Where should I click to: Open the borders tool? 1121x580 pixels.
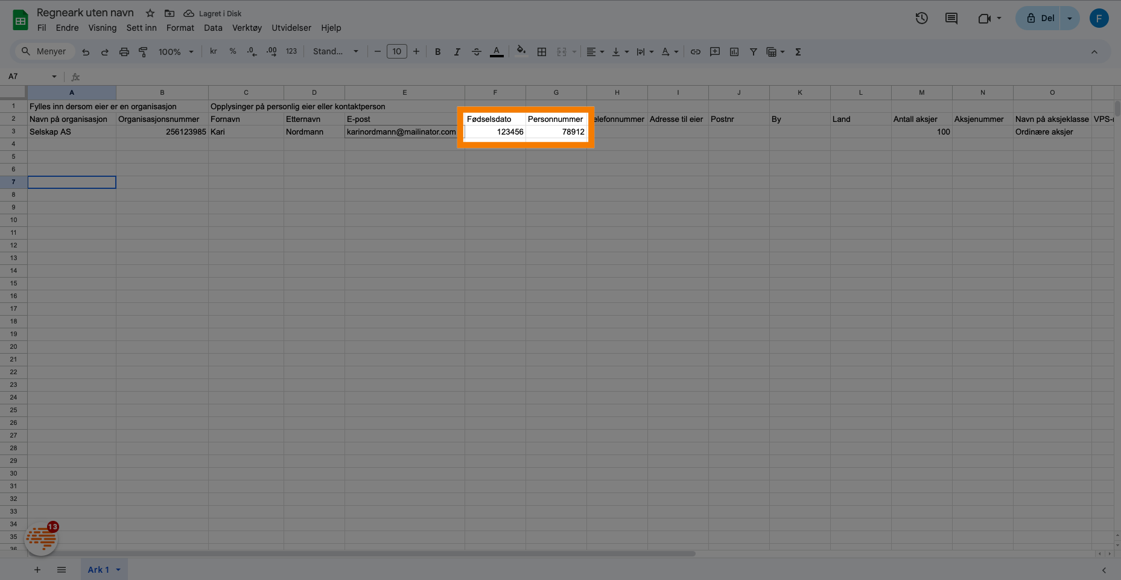pyautogui.click(x=542, y=52)
